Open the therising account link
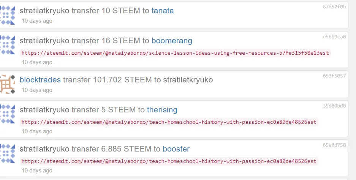The width and height of the screenshot is (356, 180). (x=162, y=110)
